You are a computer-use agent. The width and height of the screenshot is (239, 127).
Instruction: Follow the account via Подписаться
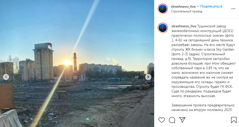pos(211,6)
